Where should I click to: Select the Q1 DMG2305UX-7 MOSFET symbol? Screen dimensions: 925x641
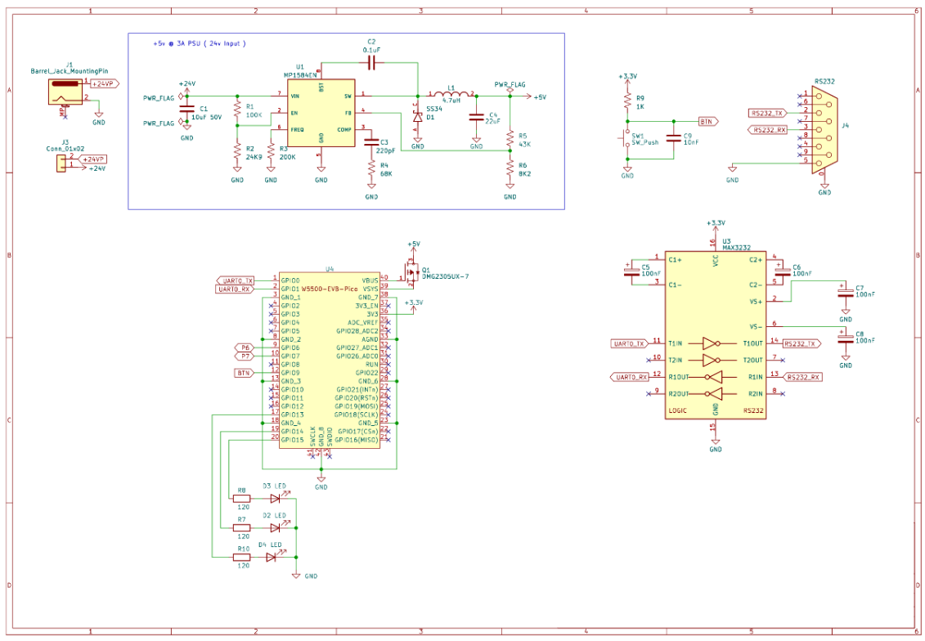pos(411,272)
